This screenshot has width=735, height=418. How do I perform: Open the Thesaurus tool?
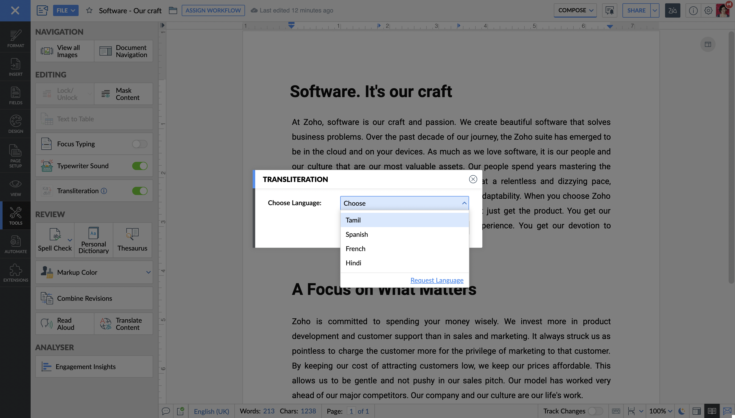pyautogui.click(x=132, y=240)
